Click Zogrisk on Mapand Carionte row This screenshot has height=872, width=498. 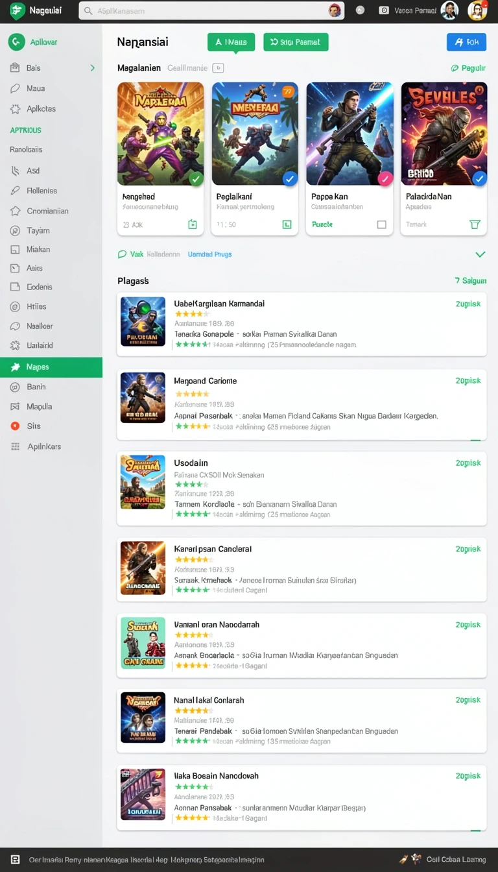pos(468,381)
